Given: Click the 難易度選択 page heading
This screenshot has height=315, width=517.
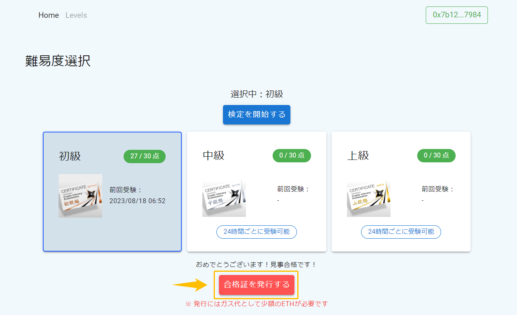Looking at the screenshot, I should point(58,61).
